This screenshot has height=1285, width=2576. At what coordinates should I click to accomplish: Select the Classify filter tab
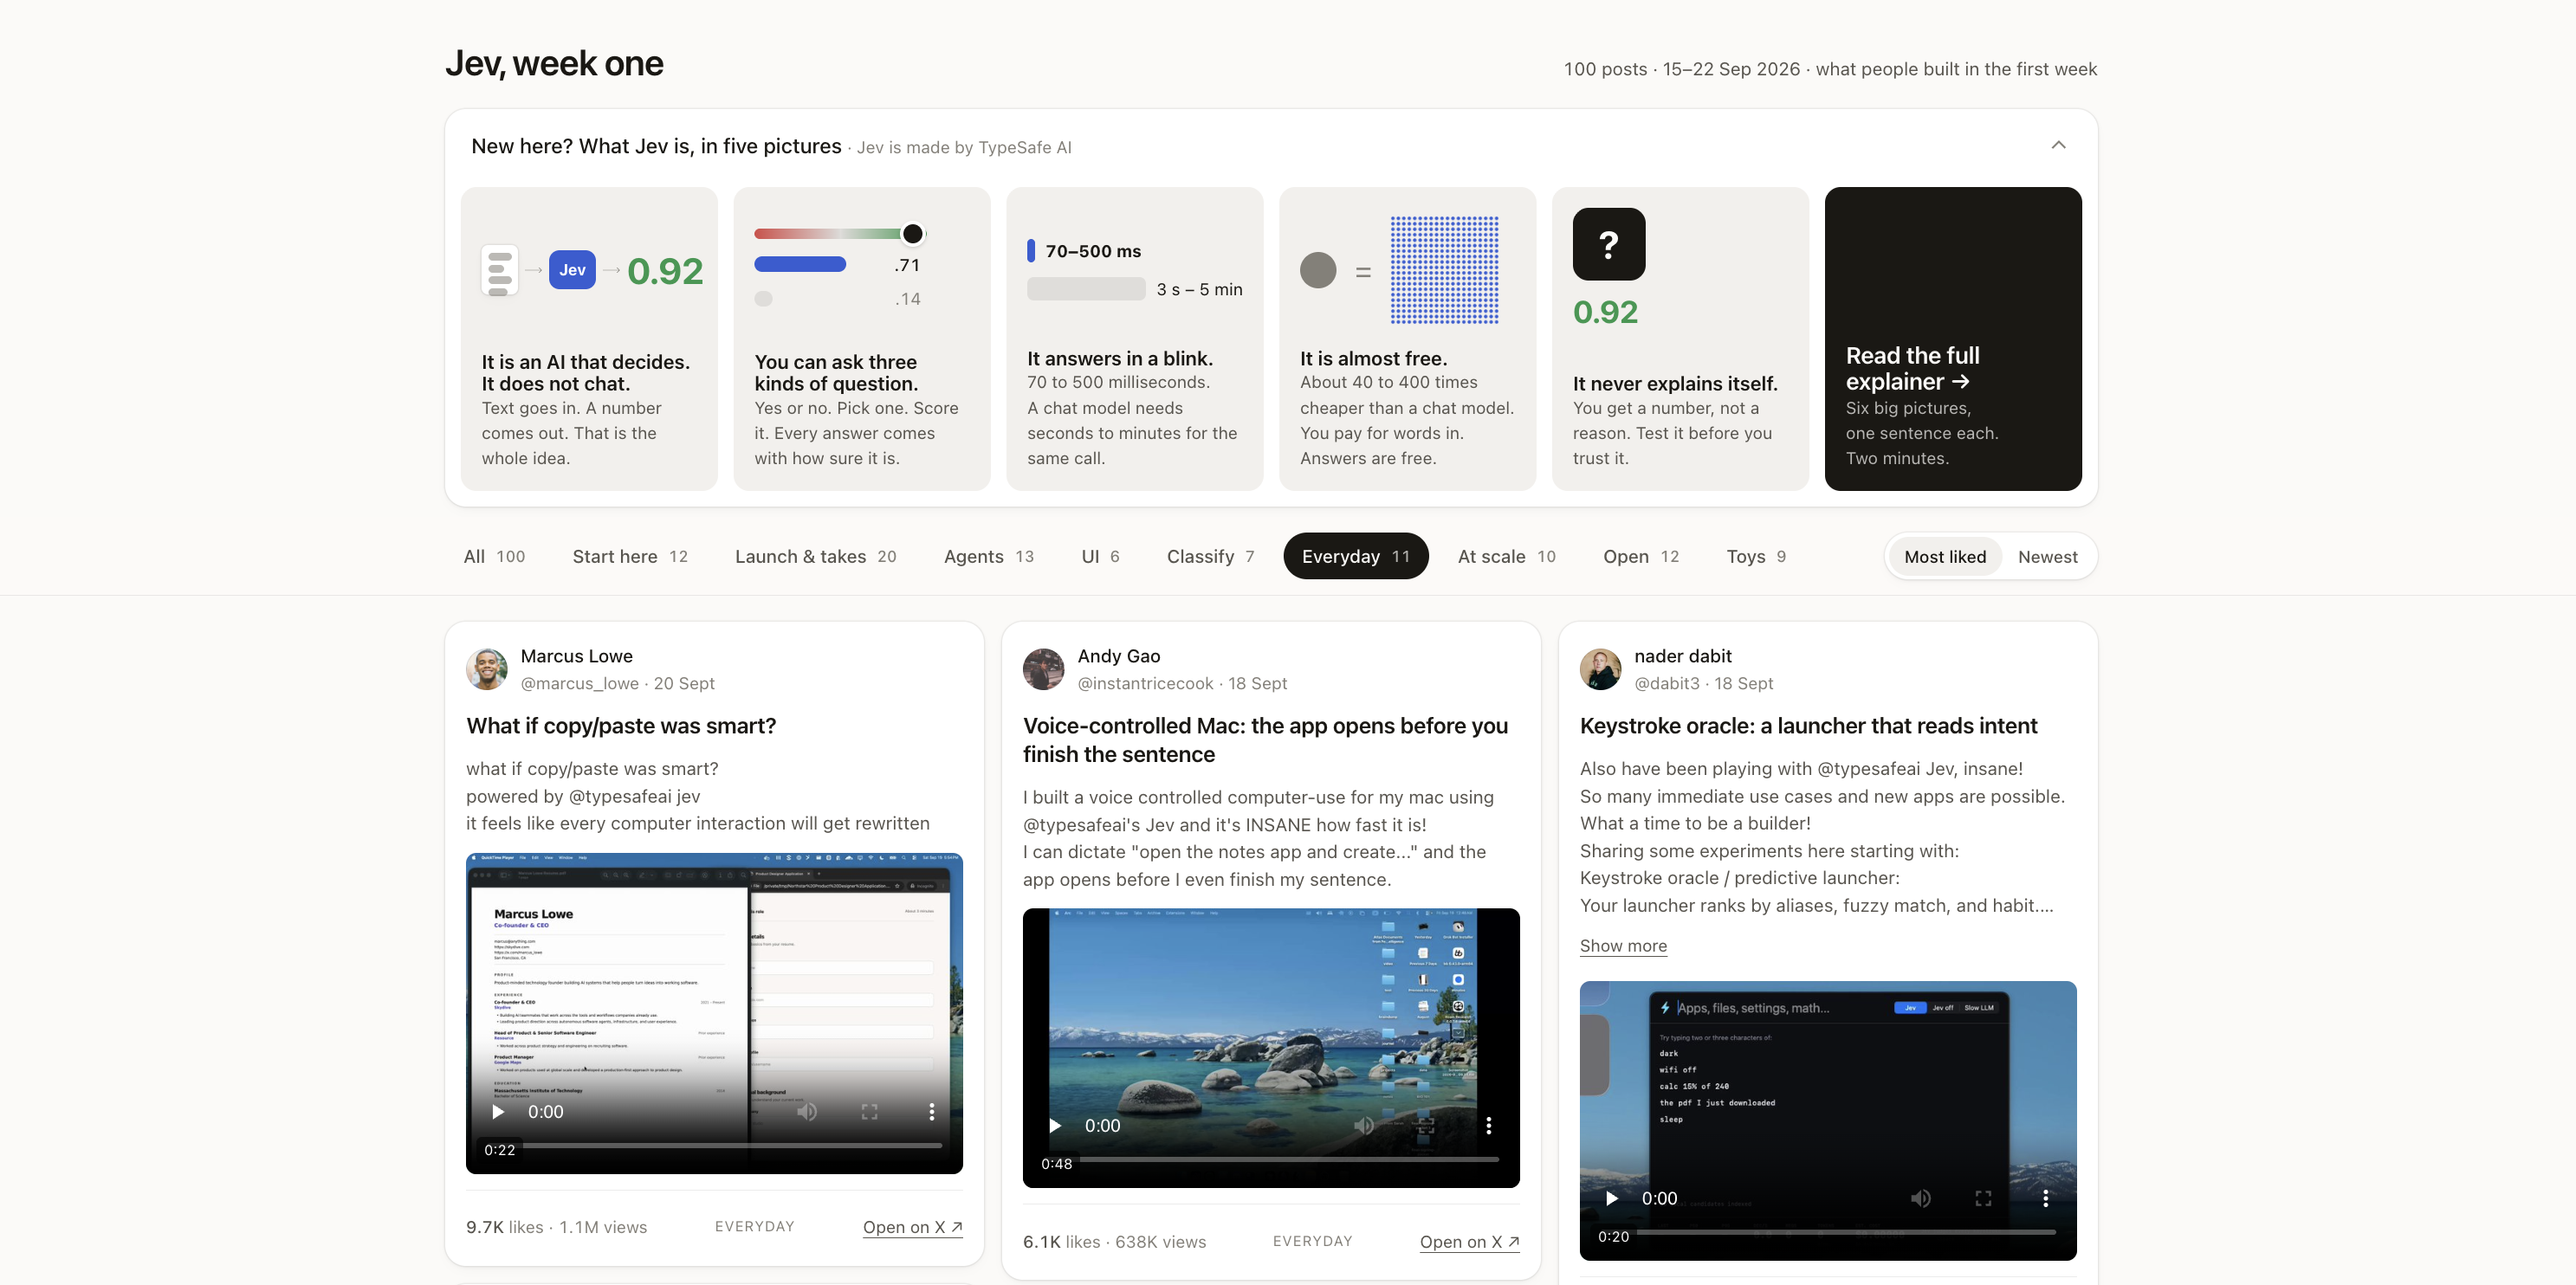coord(1210,557)
